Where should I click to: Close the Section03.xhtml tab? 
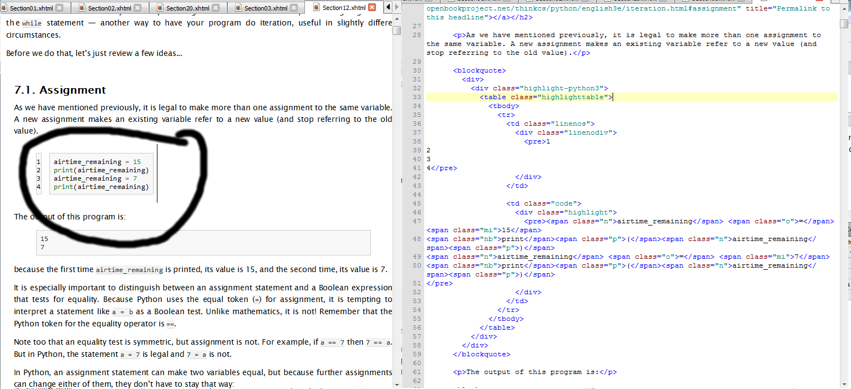click(294, 8)
